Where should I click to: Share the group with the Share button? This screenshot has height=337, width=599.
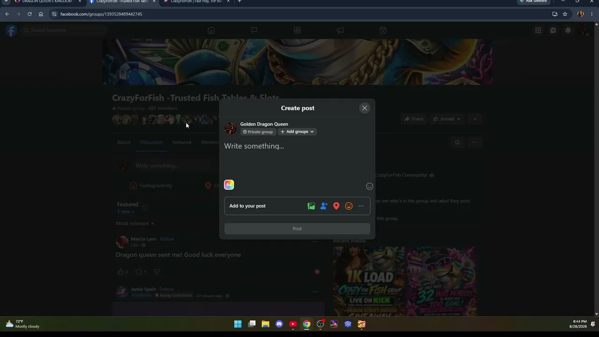pos(414,119)
